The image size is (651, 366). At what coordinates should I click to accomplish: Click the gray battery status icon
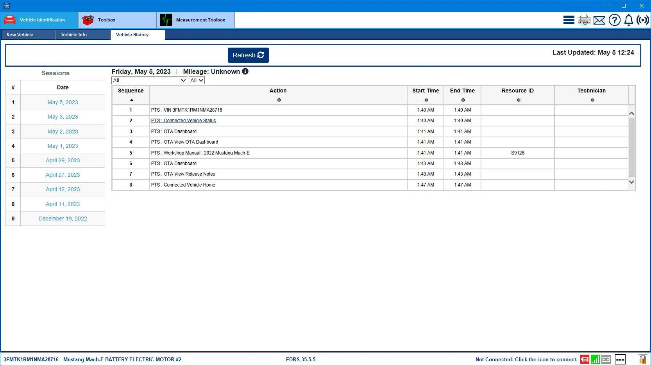point(606,359)
